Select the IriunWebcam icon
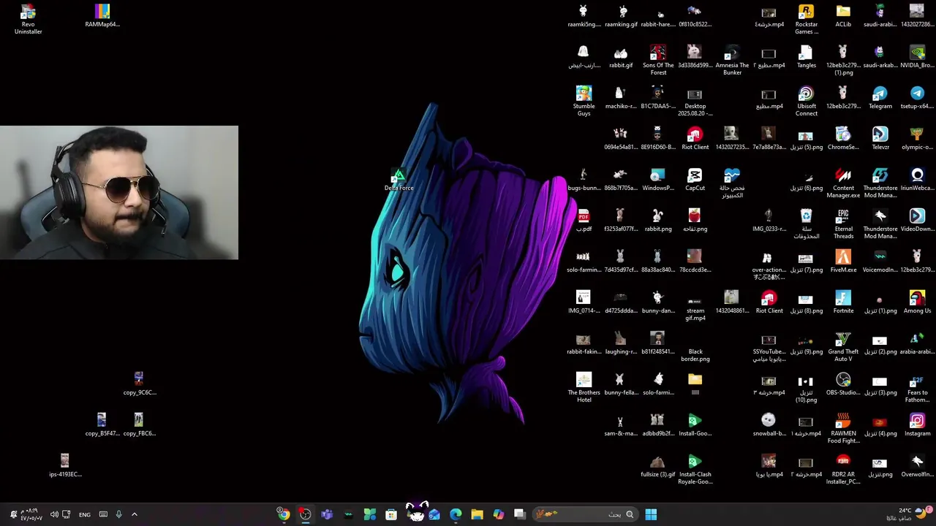 [917, 179]
